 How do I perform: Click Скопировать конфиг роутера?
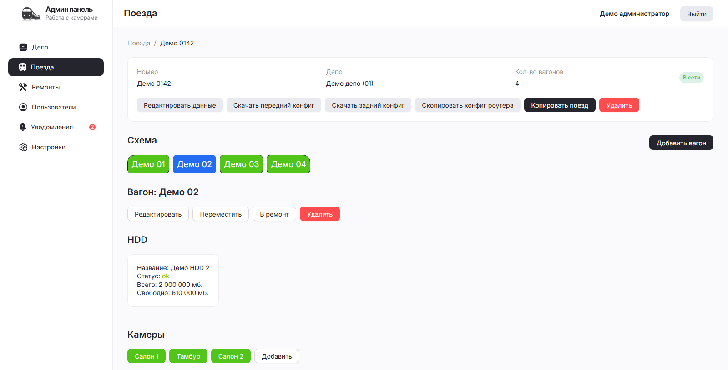tap(468, 105)
